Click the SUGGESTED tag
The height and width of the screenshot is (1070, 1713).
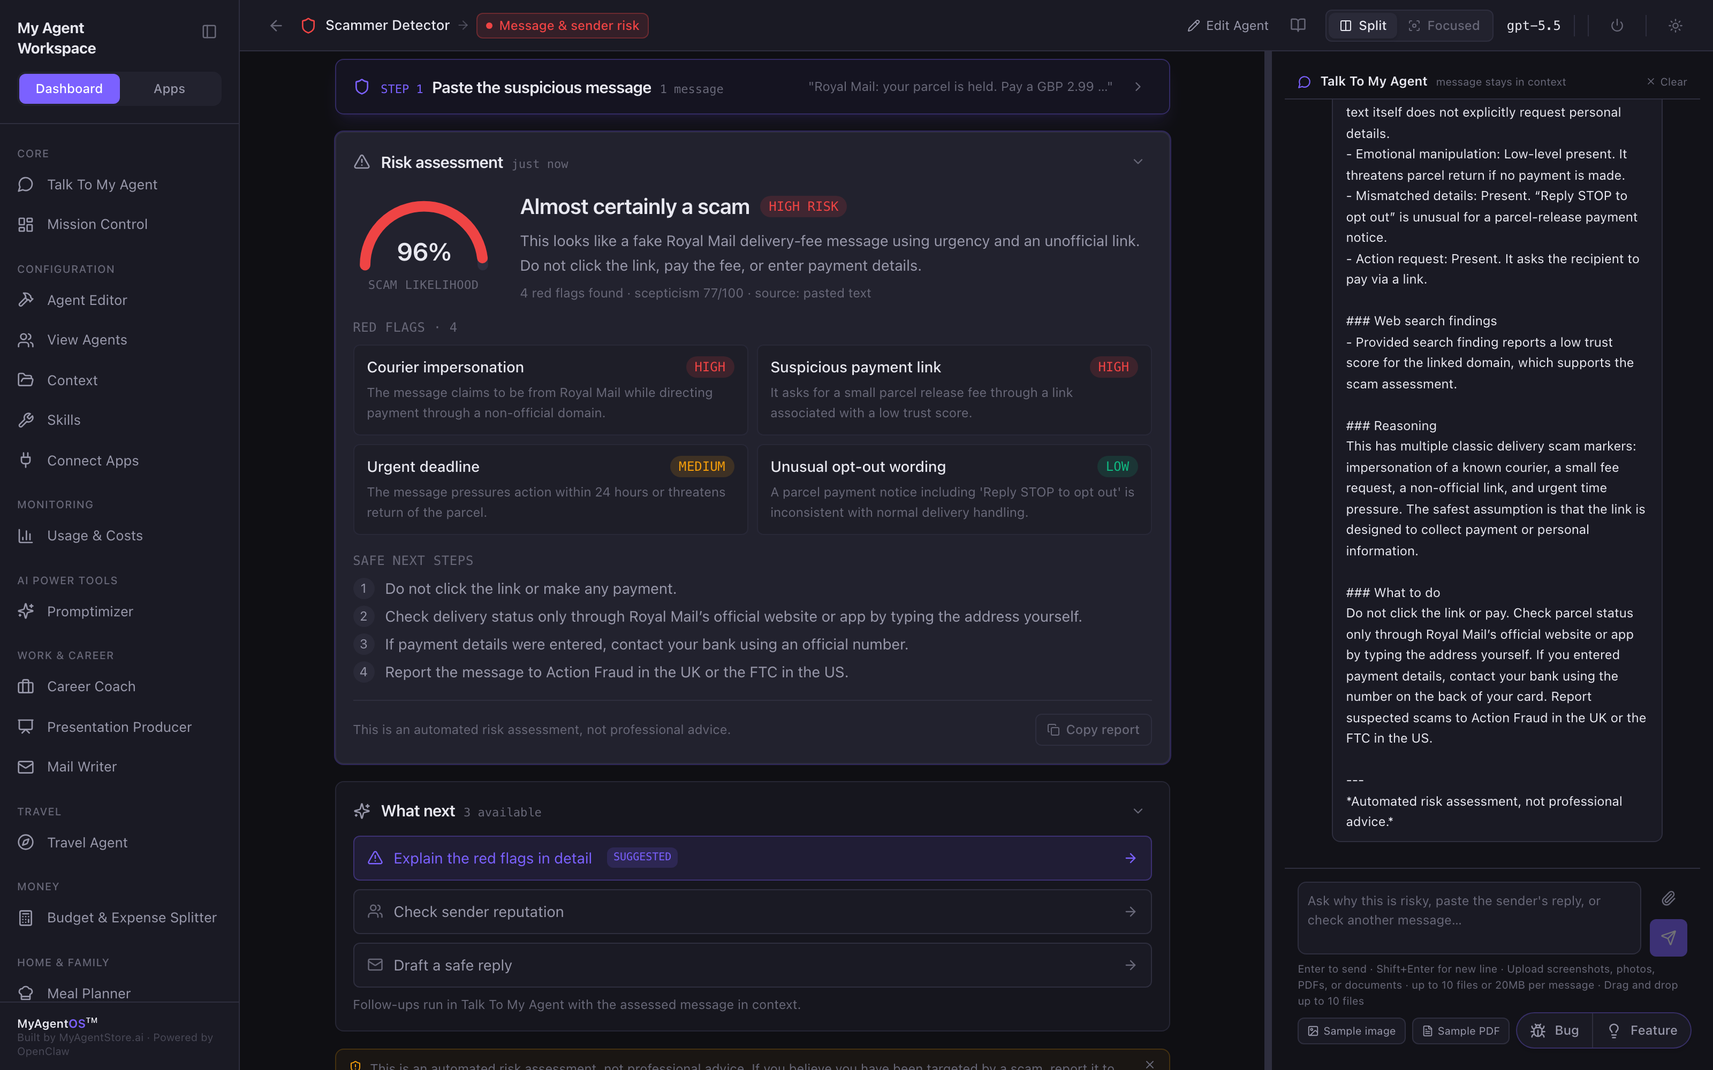click(642, 857)
